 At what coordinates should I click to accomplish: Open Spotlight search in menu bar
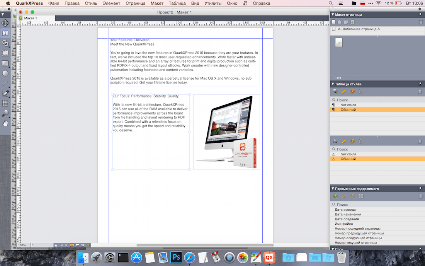click(x=331, y=3)
